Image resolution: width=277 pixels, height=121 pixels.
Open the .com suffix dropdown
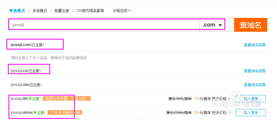coord(212,25)
